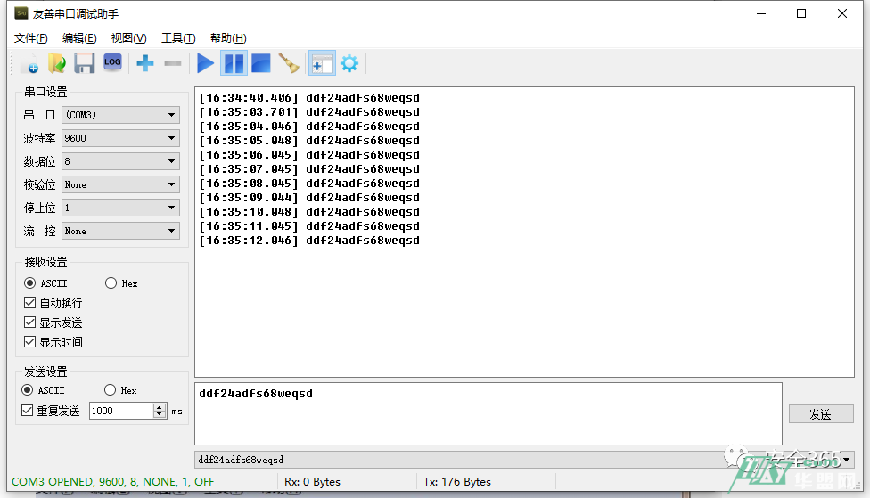Click the broom clear icon
Viewport: 870px width, 498px height.
(x=288, y=63)
